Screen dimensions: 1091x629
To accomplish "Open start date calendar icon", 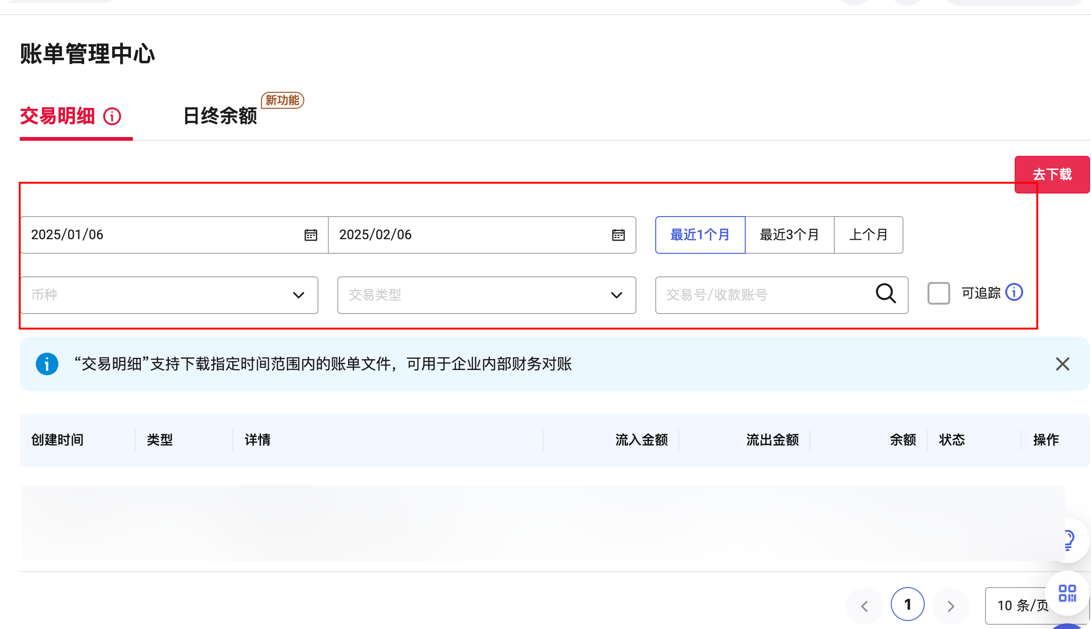I will [x=310, y=235].
